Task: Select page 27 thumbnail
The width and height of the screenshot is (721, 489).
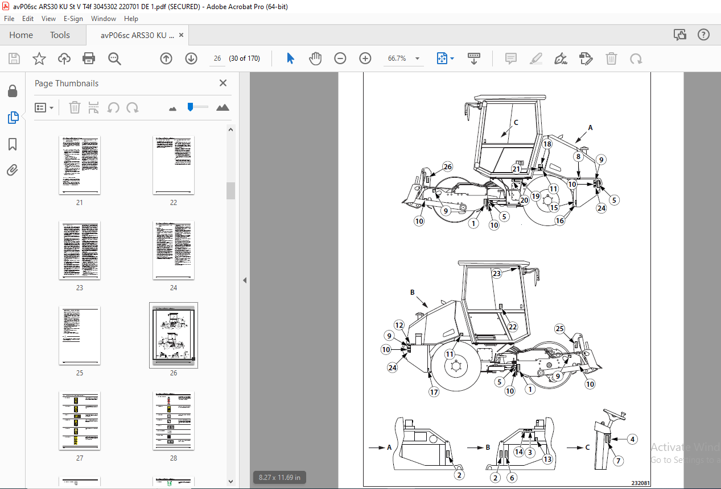Action: pyautogui.click(x=80, y=421)
